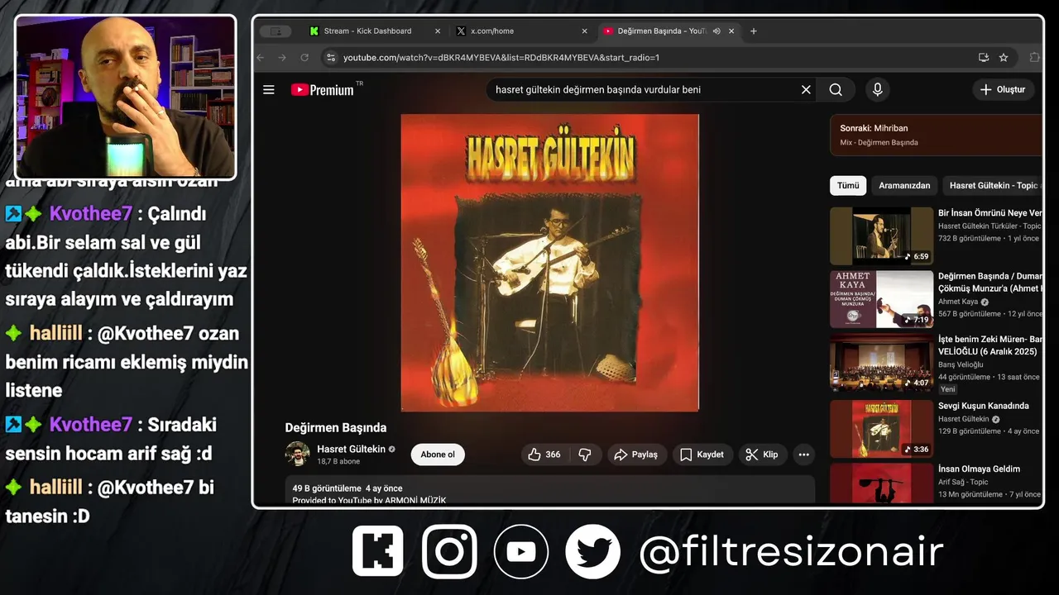Open a new browser tab
Screen dimensions: 1059x595
(754, 31)
